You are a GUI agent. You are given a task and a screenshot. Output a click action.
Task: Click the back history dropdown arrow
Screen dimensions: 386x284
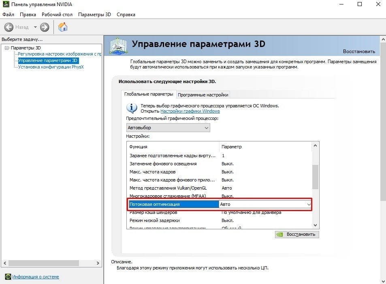[35, 27]
